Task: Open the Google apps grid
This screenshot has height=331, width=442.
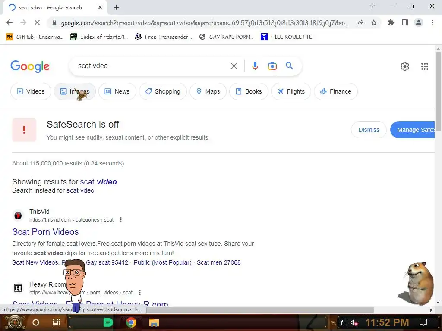Action: click(425, 66)
